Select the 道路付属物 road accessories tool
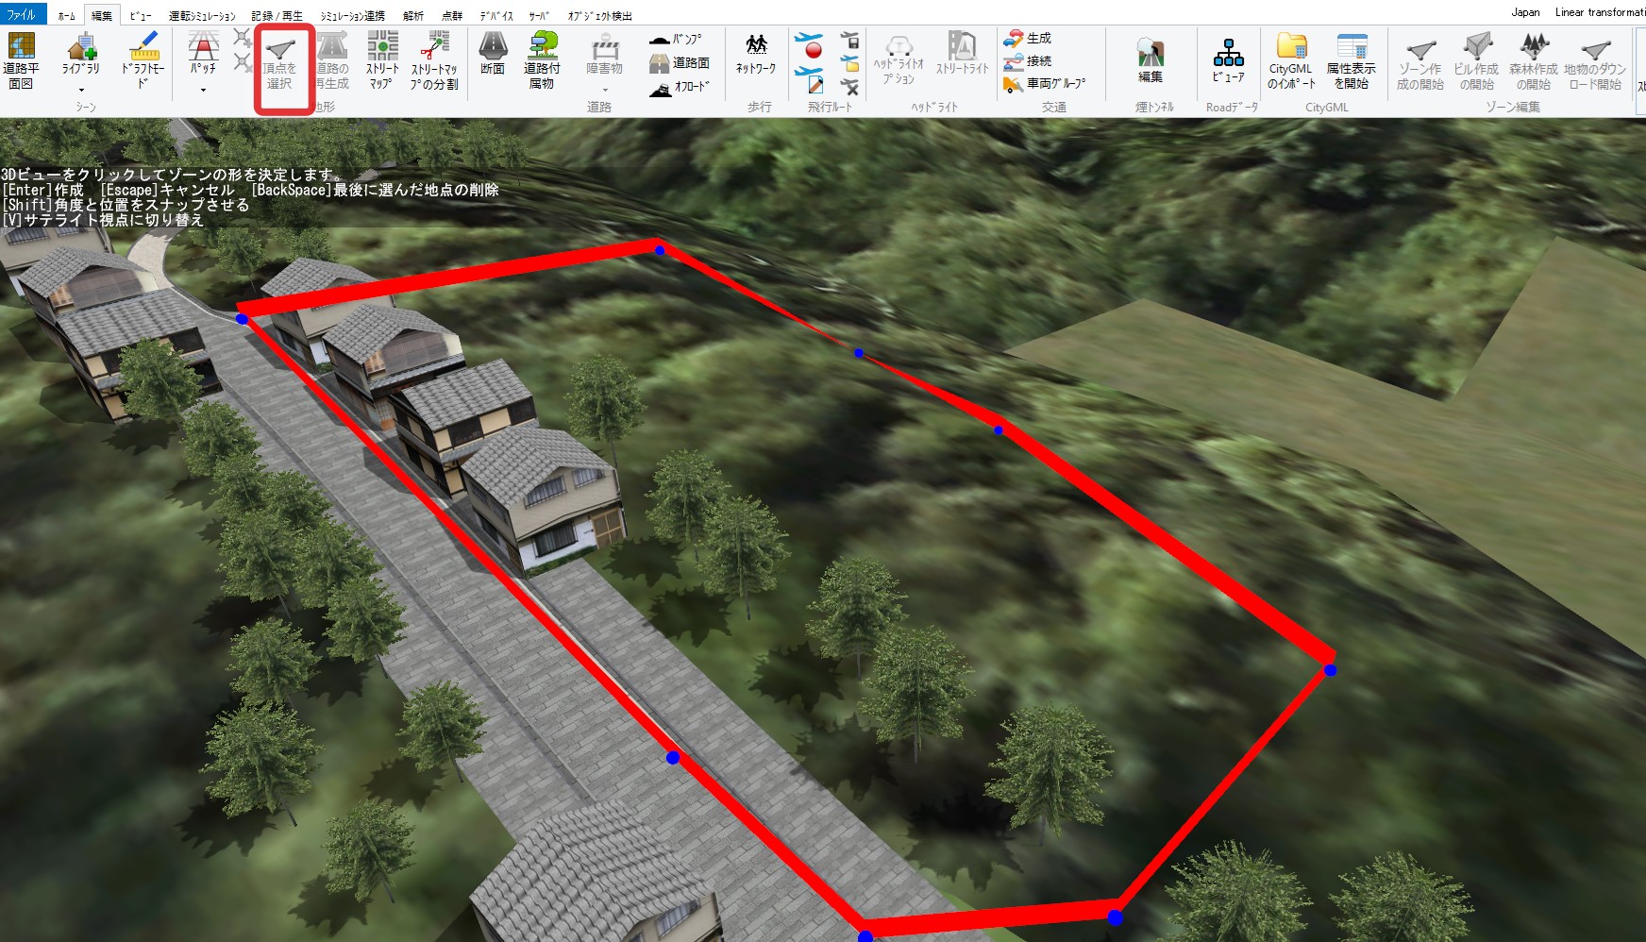Viewport: 1646px width, 942px height. tap(542, 60)
